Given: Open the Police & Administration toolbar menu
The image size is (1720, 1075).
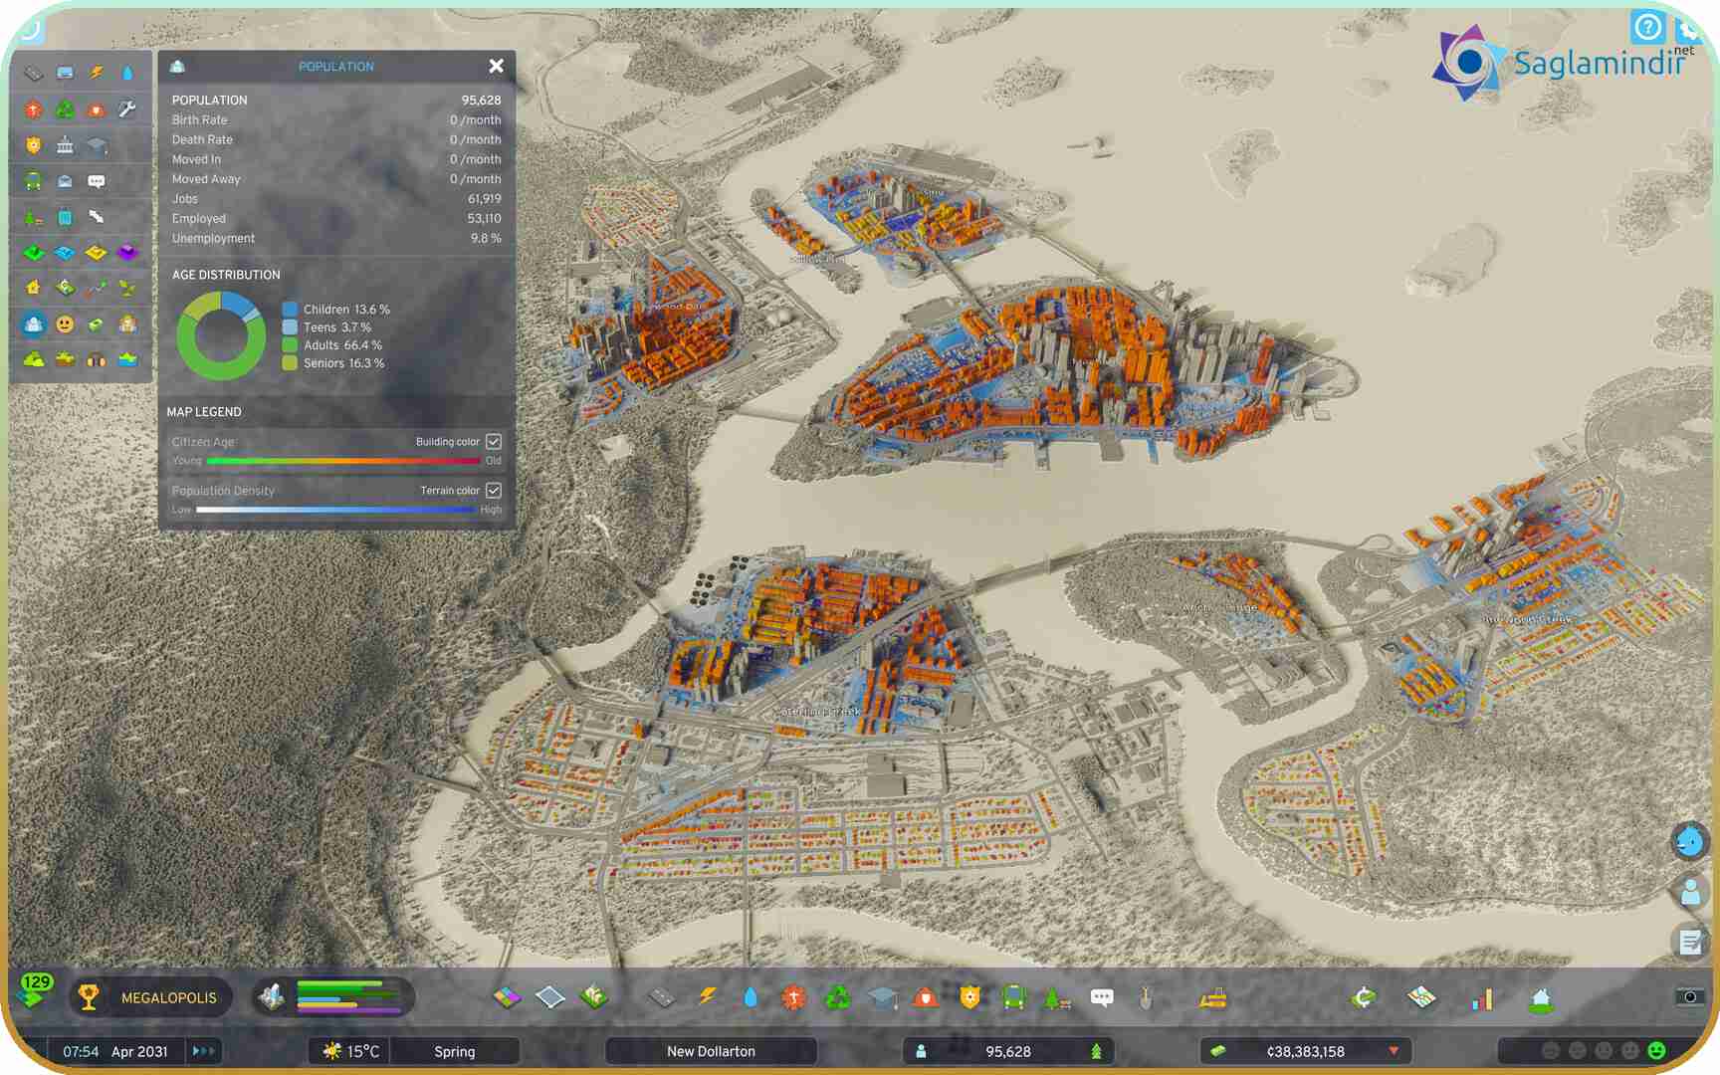Looking at the screenshot, I should 970,996.
